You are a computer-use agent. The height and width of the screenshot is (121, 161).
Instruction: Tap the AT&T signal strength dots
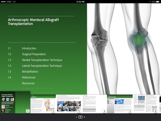coord(4,2)
